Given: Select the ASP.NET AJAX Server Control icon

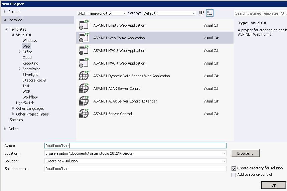Looking at the screenshot, I should tap(84, 89).
